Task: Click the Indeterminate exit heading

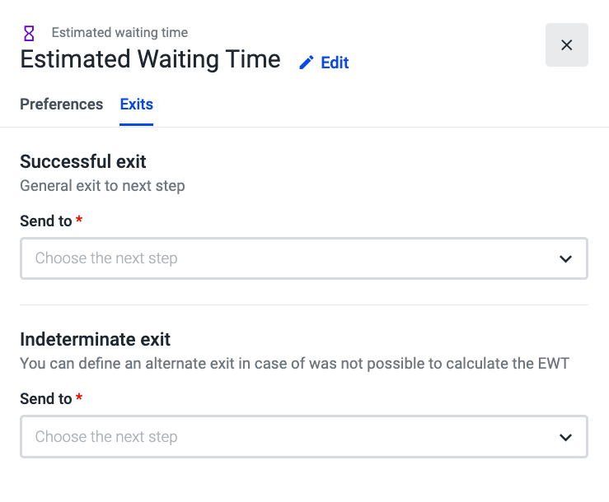Action: pyautogui.click(x=95, y=339)
